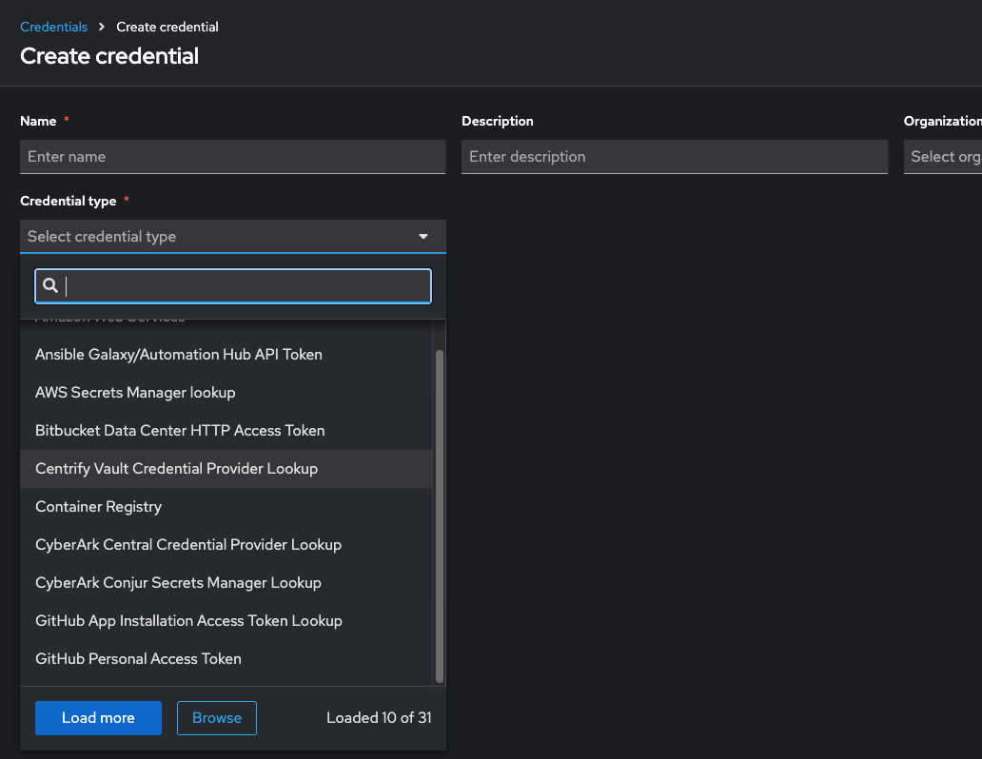Screen dimensions: 982x759
Task: Choose CyberArk Central Credential Provider Lookup
Action: [188, 545]
